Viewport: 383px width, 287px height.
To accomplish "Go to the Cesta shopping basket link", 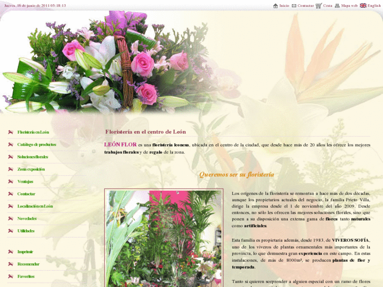I will (x=328, y=6).
